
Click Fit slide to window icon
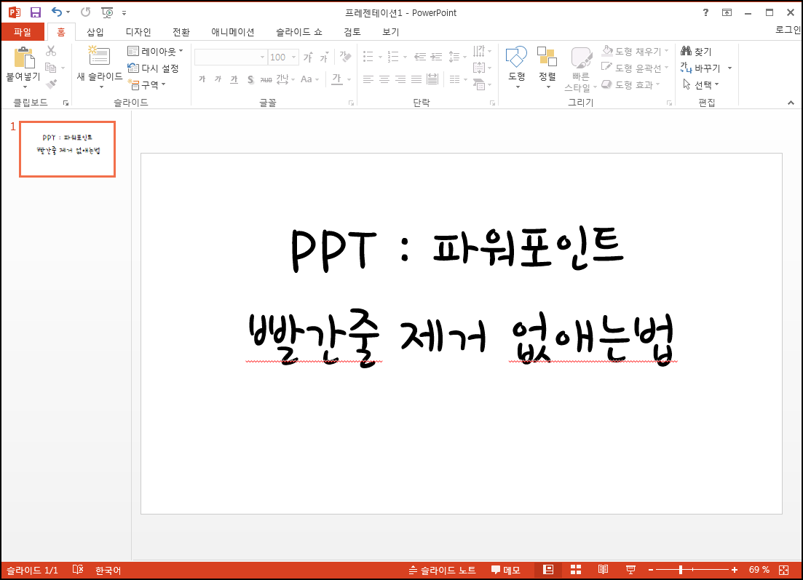point(783,570)
